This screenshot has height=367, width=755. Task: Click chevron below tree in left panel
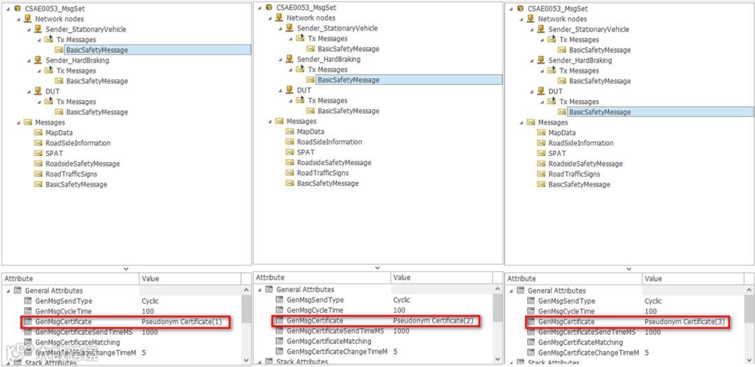[x=126, y=268]
